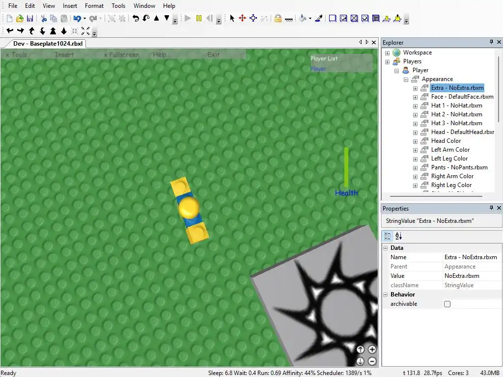Rotate selection with the curved arrow icon

tap(136, 18)
